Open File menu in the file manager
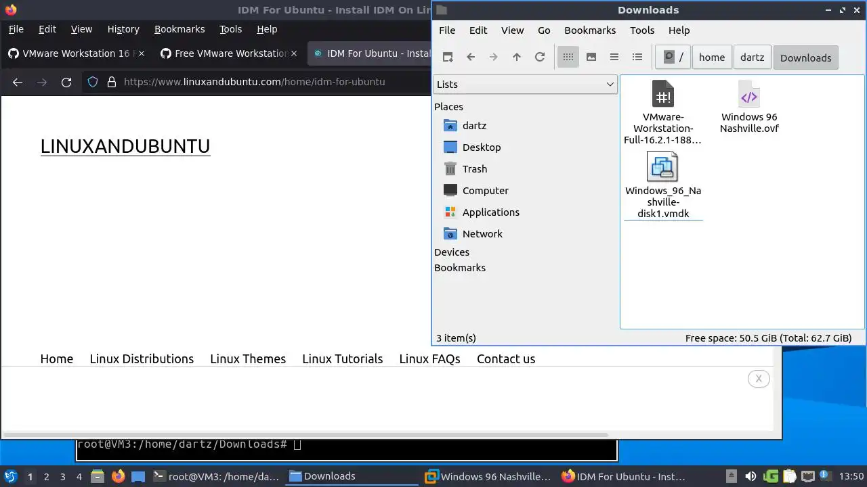The height and width of the screenshot is (487, 867). point(447,30)
